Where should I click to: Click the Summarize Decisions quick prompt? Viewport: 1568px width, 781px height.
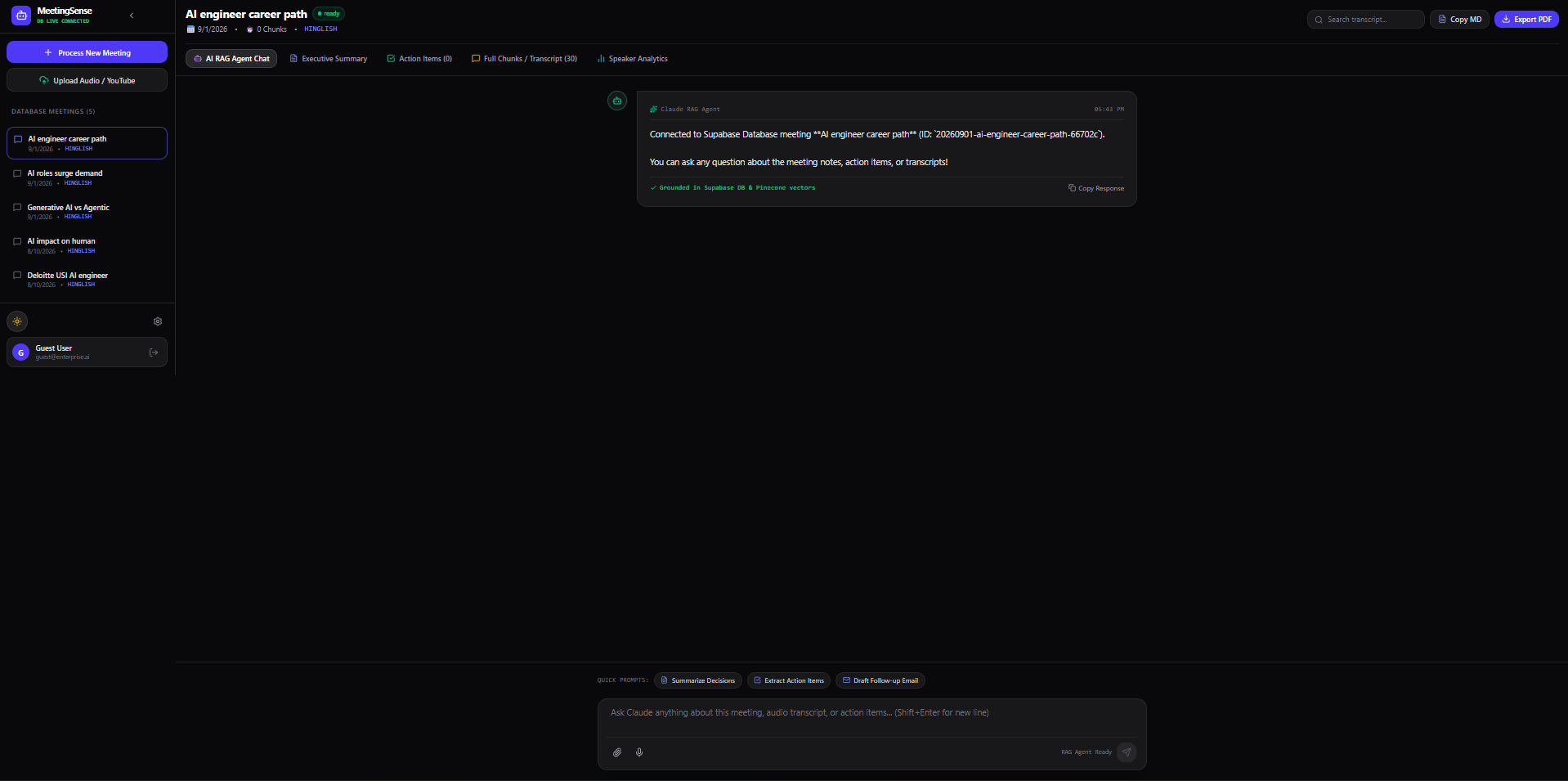pos(697,680)
